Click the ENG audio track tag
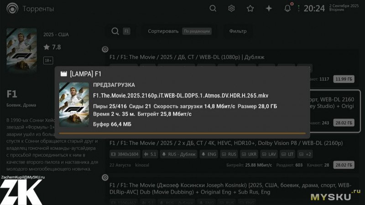 [209, 154]
